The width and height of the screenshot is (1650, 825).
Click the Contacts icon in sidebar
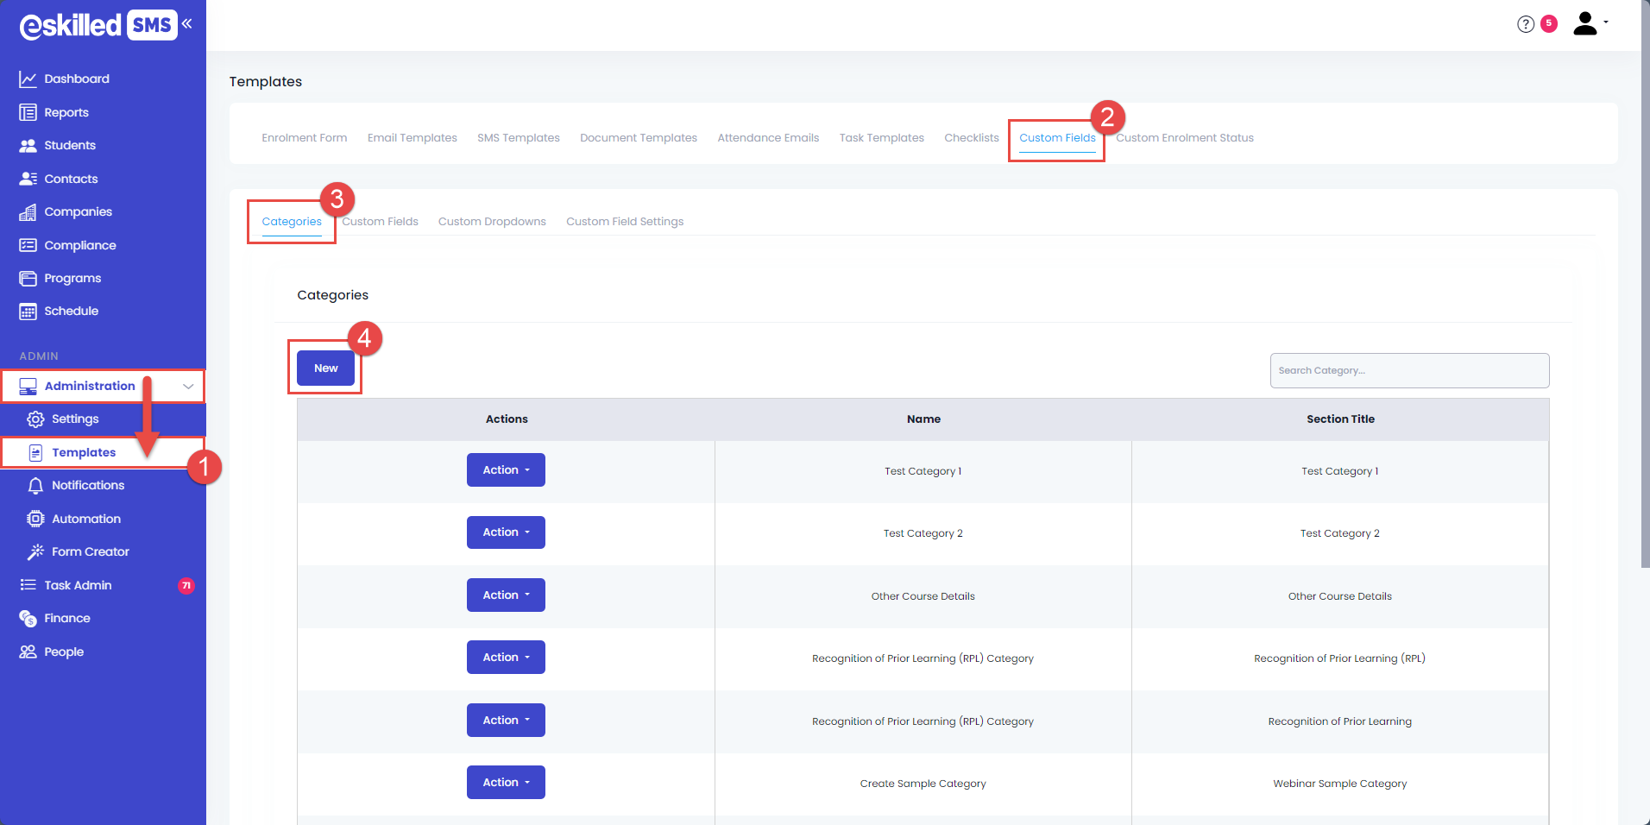28,179
